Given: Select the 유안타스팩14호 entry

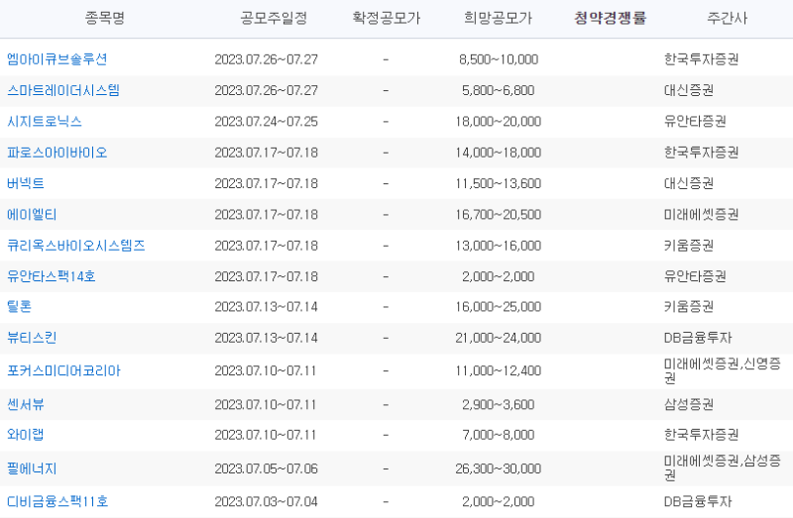Looking at the screenshot, I should [52, 276].
